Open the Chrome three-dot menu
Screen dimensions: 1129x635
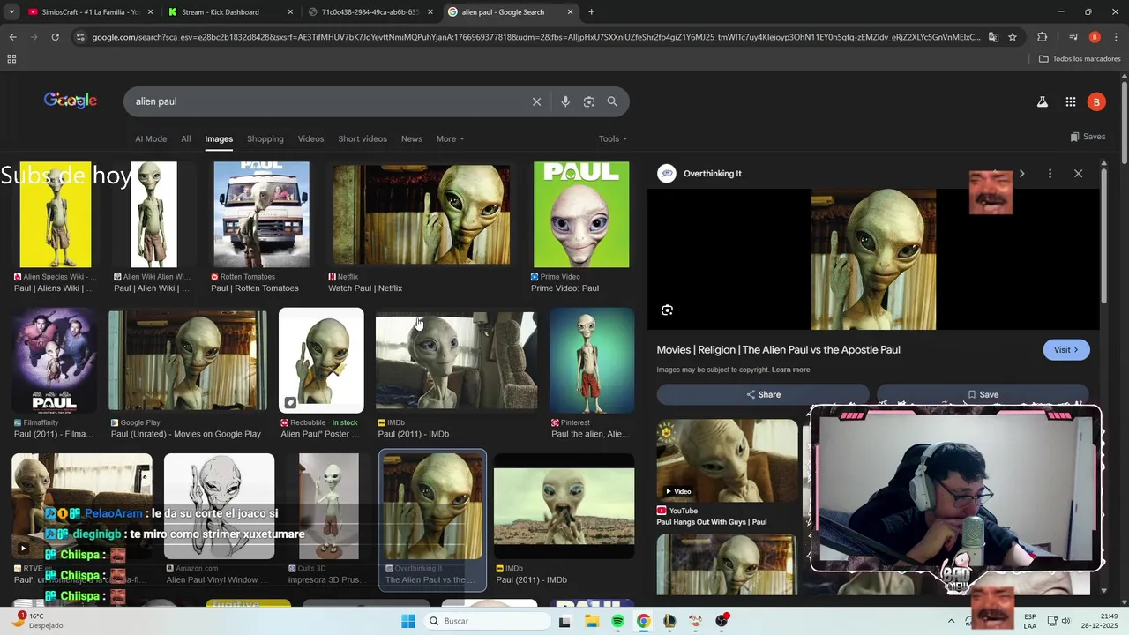pyautogui.click(x=1115, y=37)
